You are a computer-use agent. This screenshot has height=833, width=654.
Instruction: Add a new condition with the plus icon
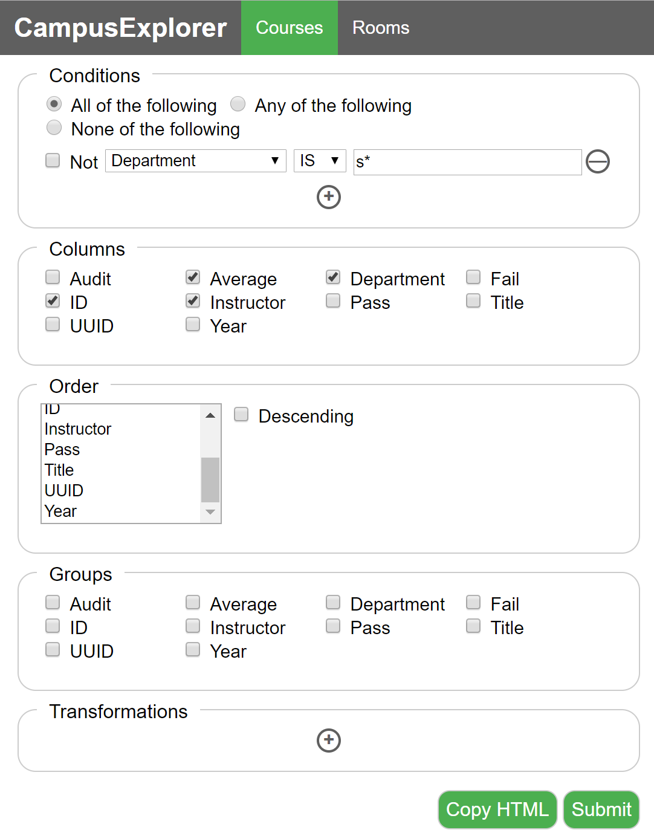(x=329, y=197)
